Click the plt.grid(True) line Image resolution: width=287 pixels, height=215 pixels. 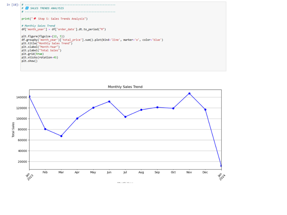tap(33, 54)
